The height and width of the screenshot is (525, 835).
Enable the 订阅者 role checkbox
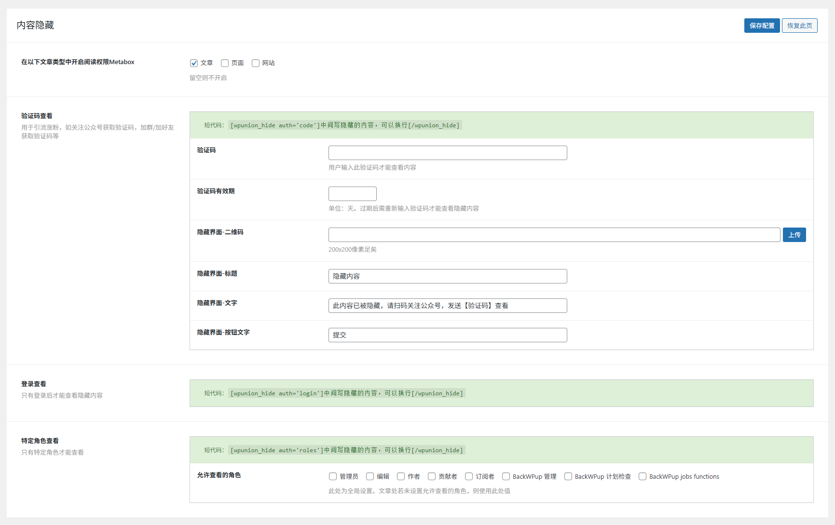[x=468, y=476]
